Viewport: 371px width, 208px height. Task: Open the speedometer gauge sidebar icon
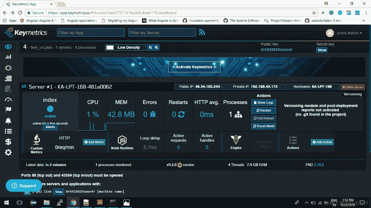point(8,100)
